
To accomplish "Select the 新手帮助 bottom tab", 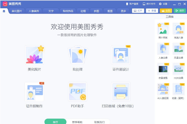I will pyautogui.click(x=77, y=122).
